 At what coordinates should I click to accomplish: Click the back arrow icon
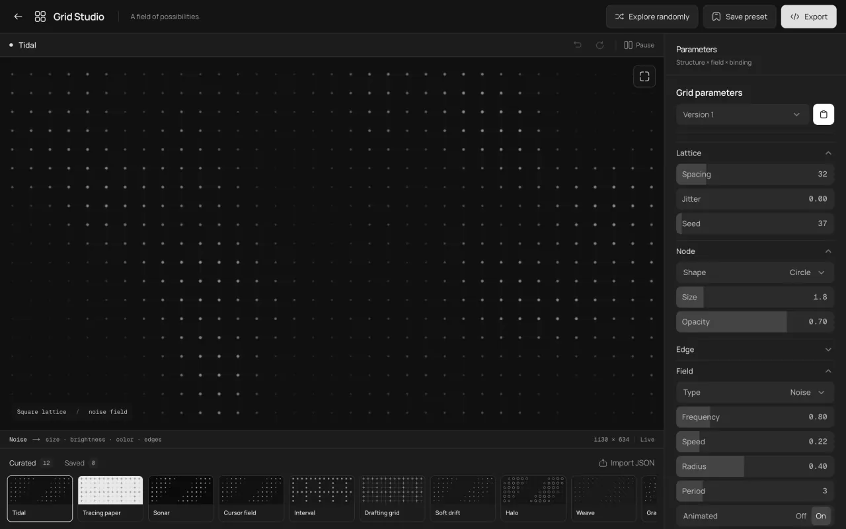tap(18, 17)
